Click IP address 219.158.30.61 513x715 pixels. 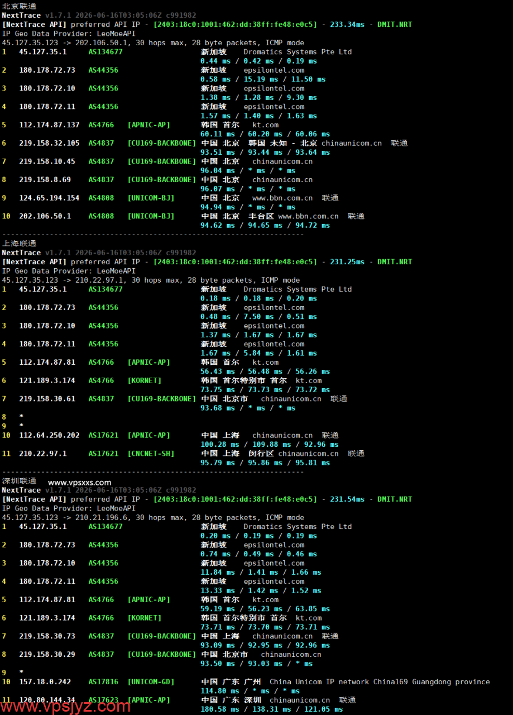[x=47, y=399]
